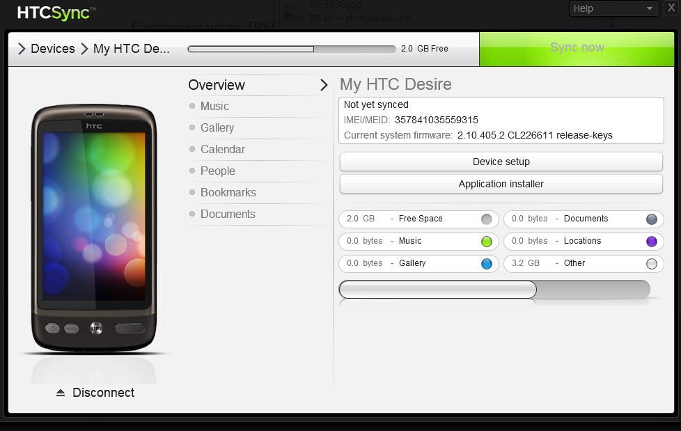The width and height of the screenshot is (681, 431).
Task: Click the purple Locations color dot
Action: (652, 241)
